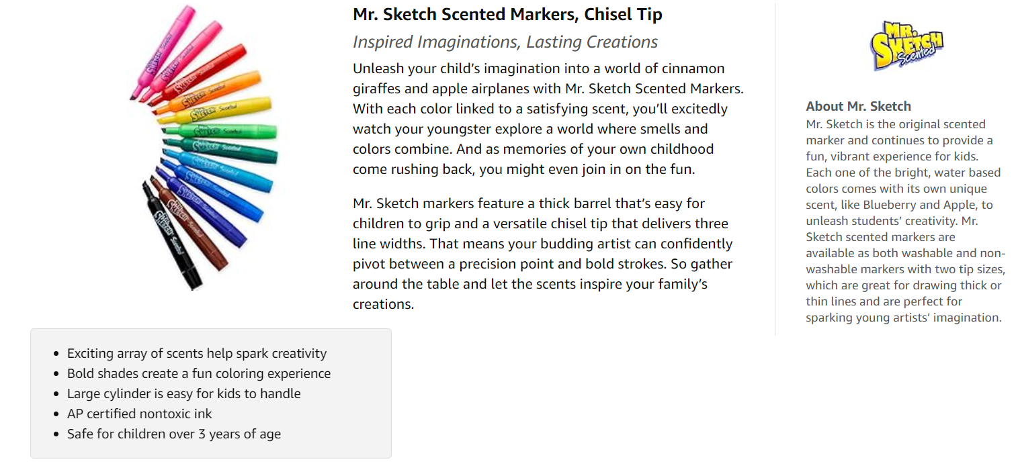Click the "AP certified nontoxic ink" bullet

click(140, 414)
